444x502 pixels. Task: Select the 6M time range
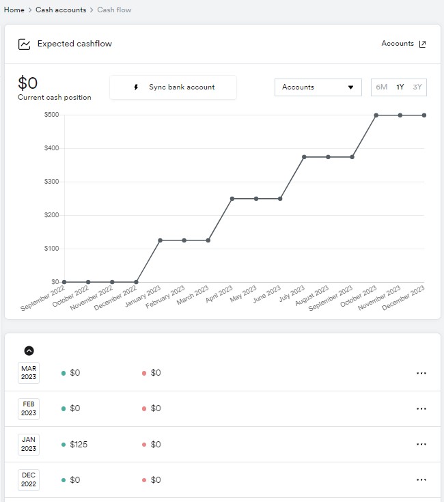point(382,87)
